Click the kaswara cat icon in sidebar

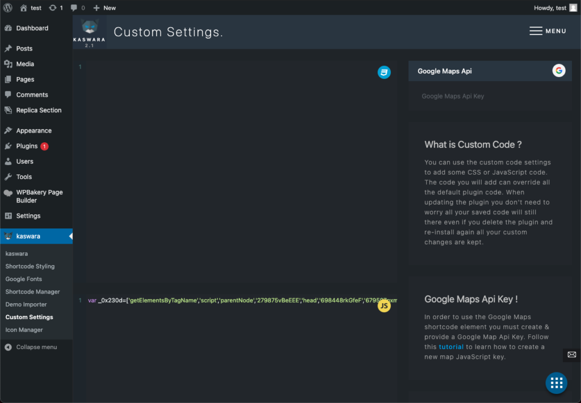[8, 236]
